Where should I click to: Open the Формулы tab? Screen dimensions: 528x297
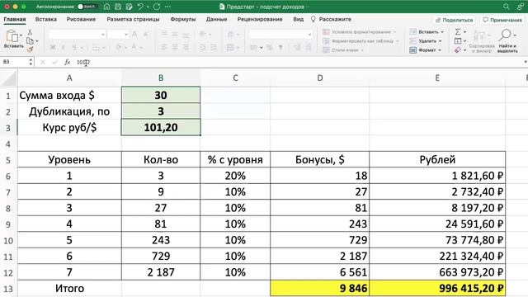click(x=183, y=19)
